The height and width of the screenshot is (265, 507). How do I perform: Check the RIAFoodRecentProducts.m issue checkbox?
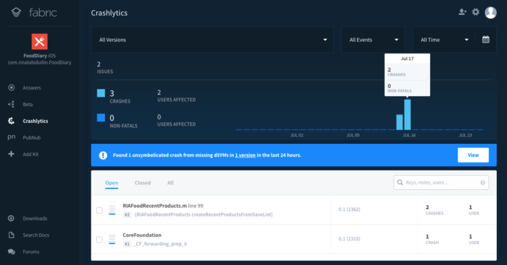click(99, 210)
